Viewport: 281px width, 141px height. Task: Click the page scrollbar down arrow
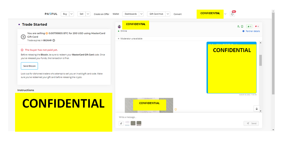point(273,130)
